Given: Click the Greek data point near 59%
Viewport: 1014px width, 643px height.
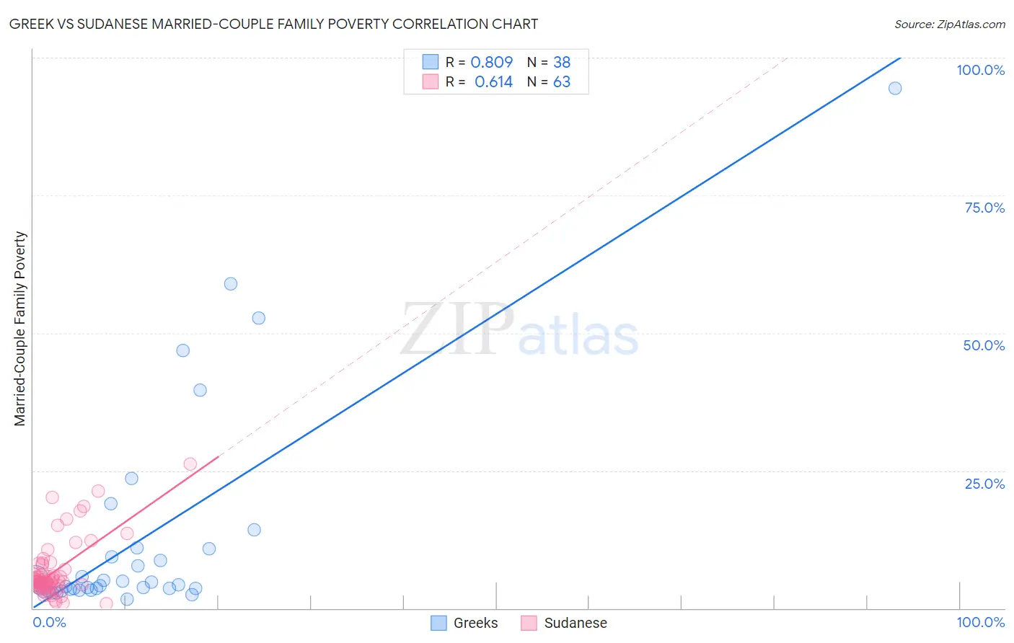Looking at the screenshot, I should point(231,284).
